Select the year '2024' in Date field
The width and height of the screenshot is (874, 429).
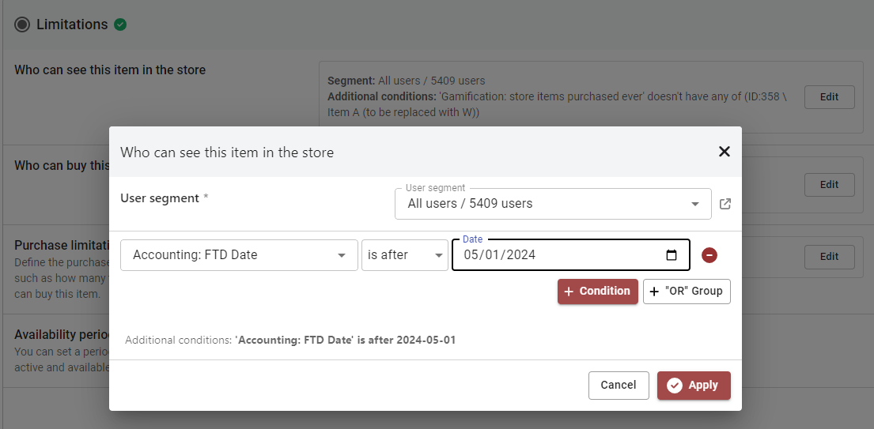[x=520, y=255]
